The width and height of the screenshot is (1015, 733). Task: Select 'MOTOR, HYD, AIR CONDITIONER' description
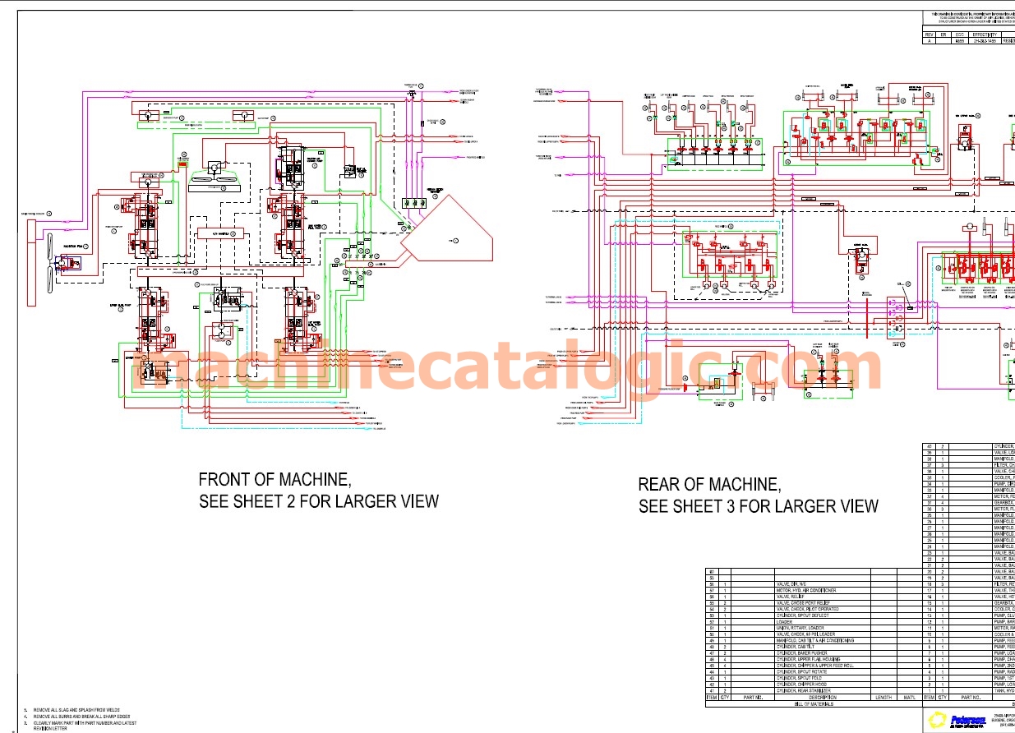[x=806, y=591]
